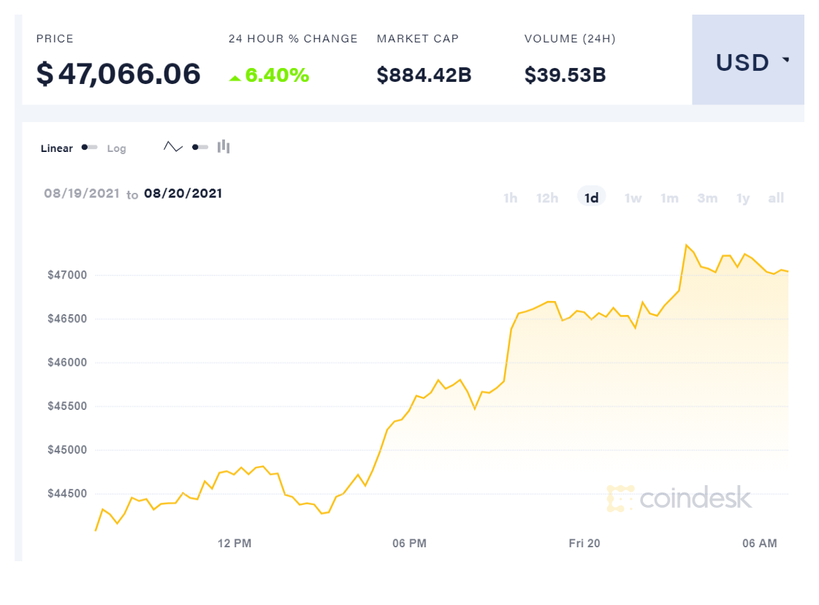Click the Log scale label
Viewport: 819px width, 605px height.
point(117,148)
